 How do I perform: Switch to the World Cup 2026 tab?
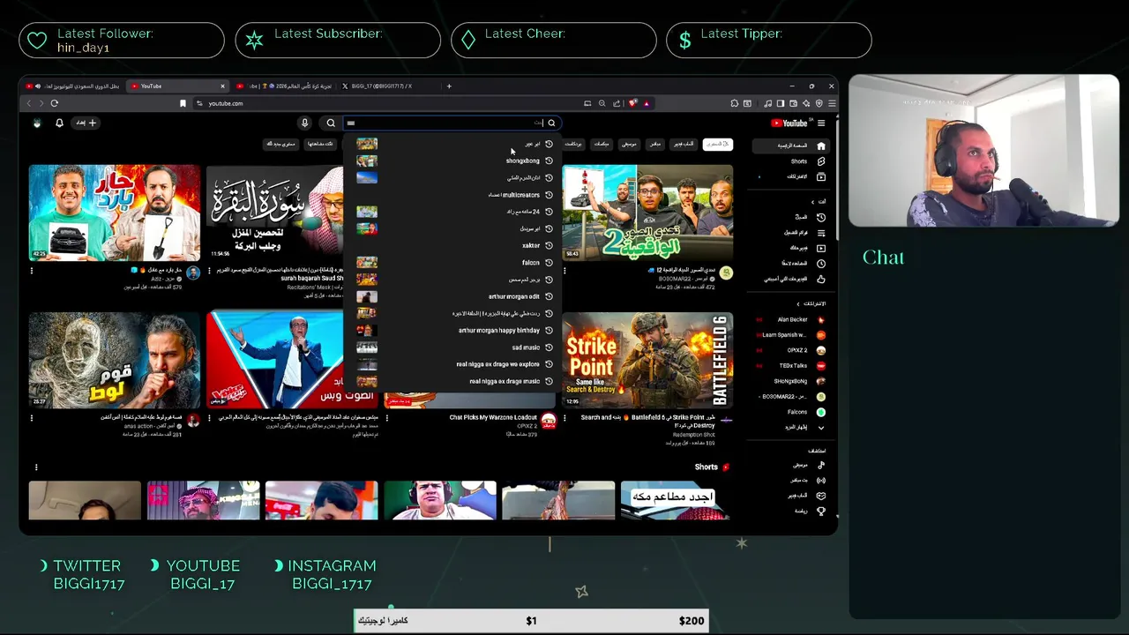284,86
